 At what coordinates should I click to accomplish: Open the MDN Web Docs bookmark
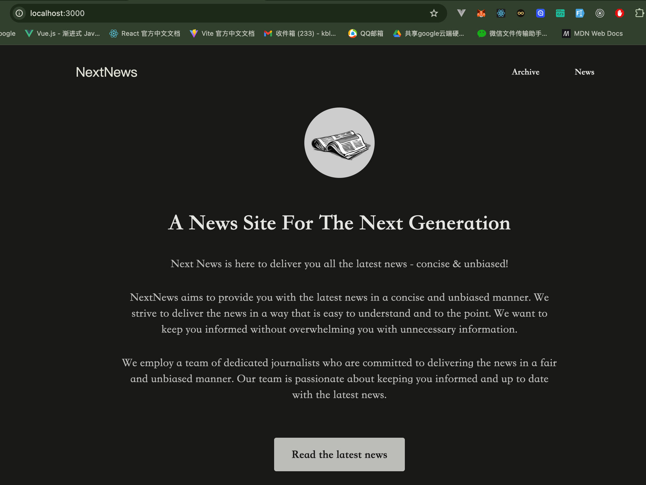592,34
